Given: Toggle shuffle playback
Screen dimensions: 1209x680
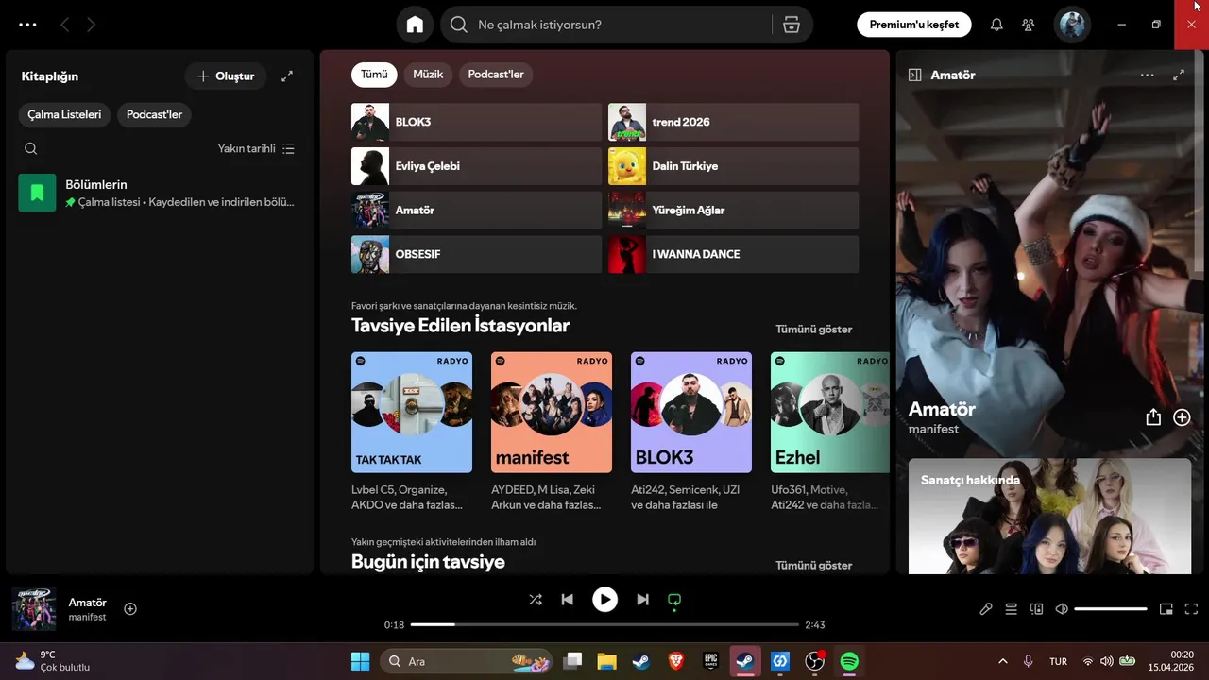Looking at the screenshot, I should [536, 600].
